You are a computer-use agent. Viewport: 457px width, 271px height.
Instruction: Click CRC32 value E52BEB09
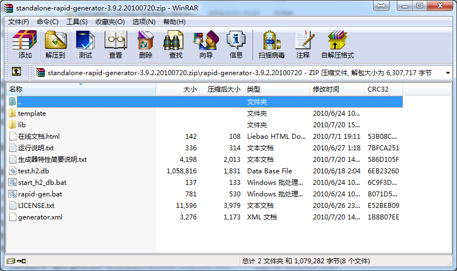click(383, 206)
